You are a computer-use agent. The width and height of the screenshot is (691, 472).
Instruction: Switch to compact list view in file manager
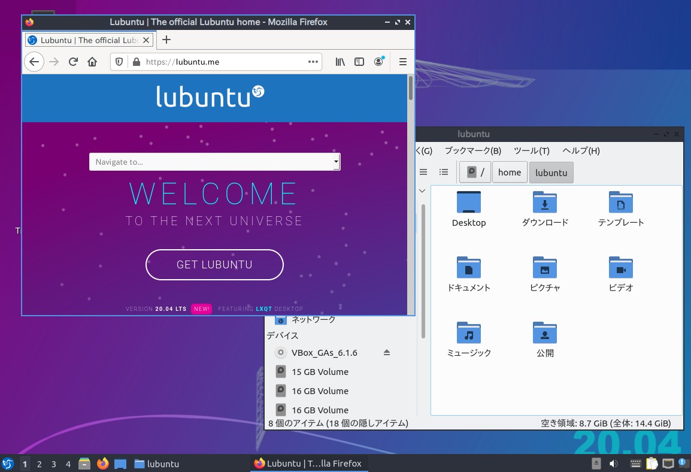pyautogui.click(x=443, y=172)
